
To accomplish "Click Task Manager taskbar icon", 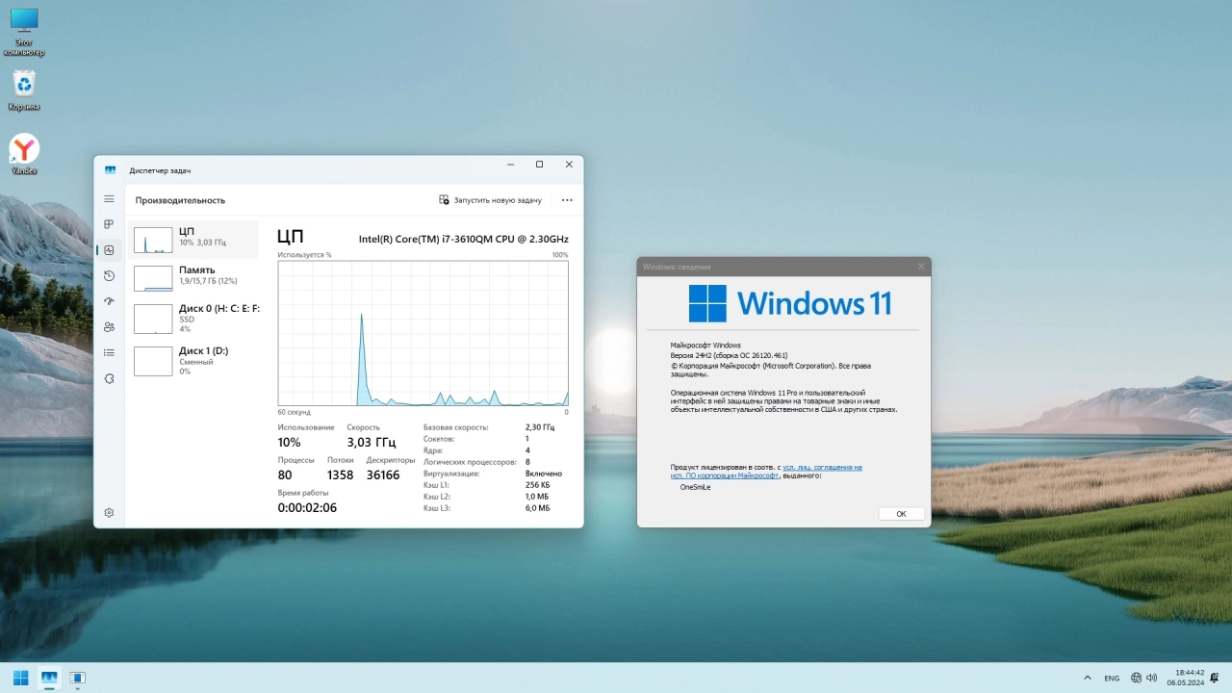I will tap(49, 678).
